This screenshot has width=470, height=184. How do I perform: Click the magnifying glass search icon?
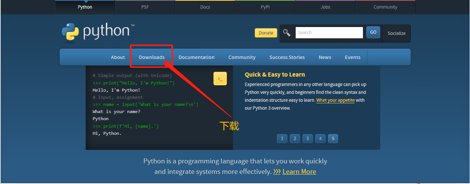tap(287, 33)
